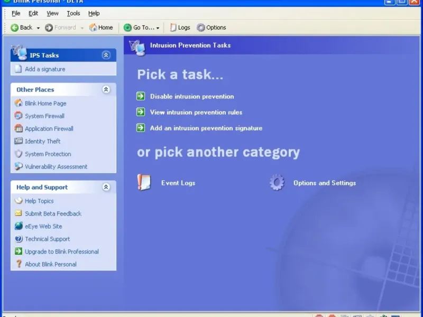
Task: Click Add an intrusion prevention signature link
Action: pos(206,128)
